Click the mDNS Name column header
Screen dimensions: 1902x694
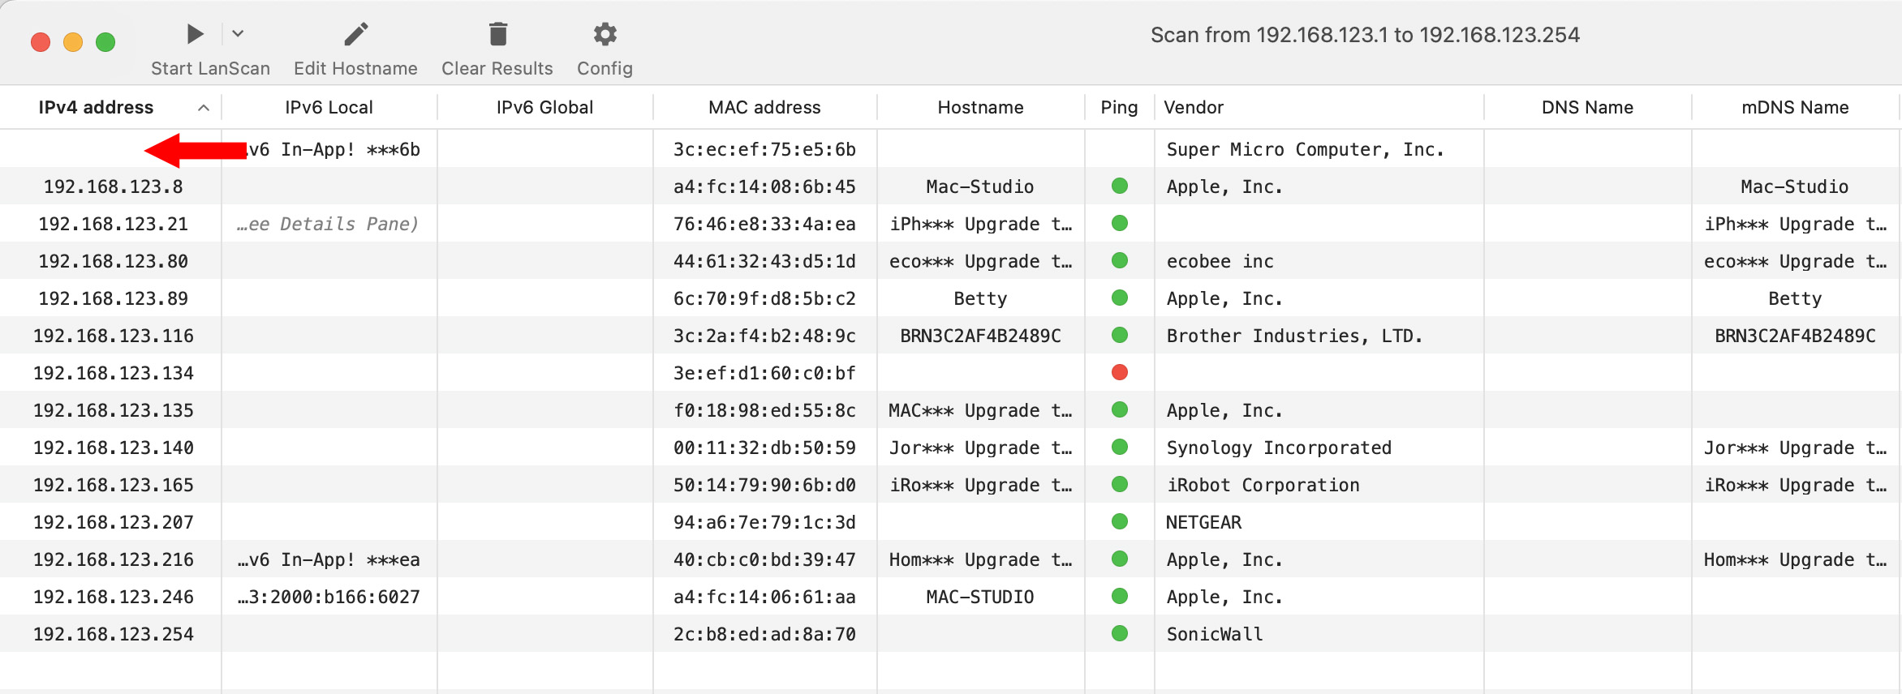(x=1795, y=108)
